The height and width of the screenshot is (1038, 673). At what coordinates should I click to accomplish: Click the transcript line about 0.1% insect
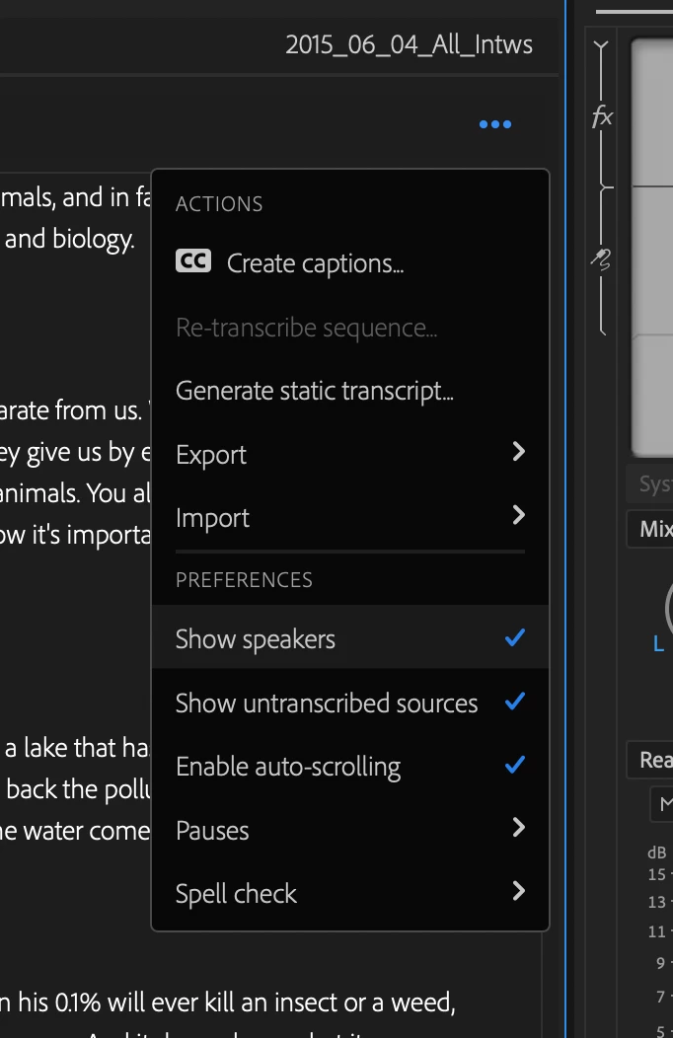(227, 1004)
